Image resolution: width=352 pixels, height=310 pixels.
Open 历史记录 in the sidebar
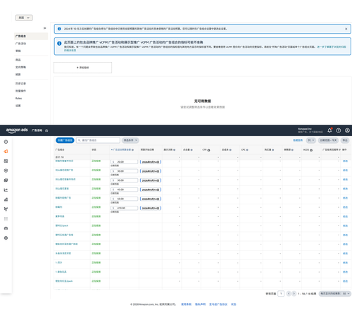pos(20,83)
